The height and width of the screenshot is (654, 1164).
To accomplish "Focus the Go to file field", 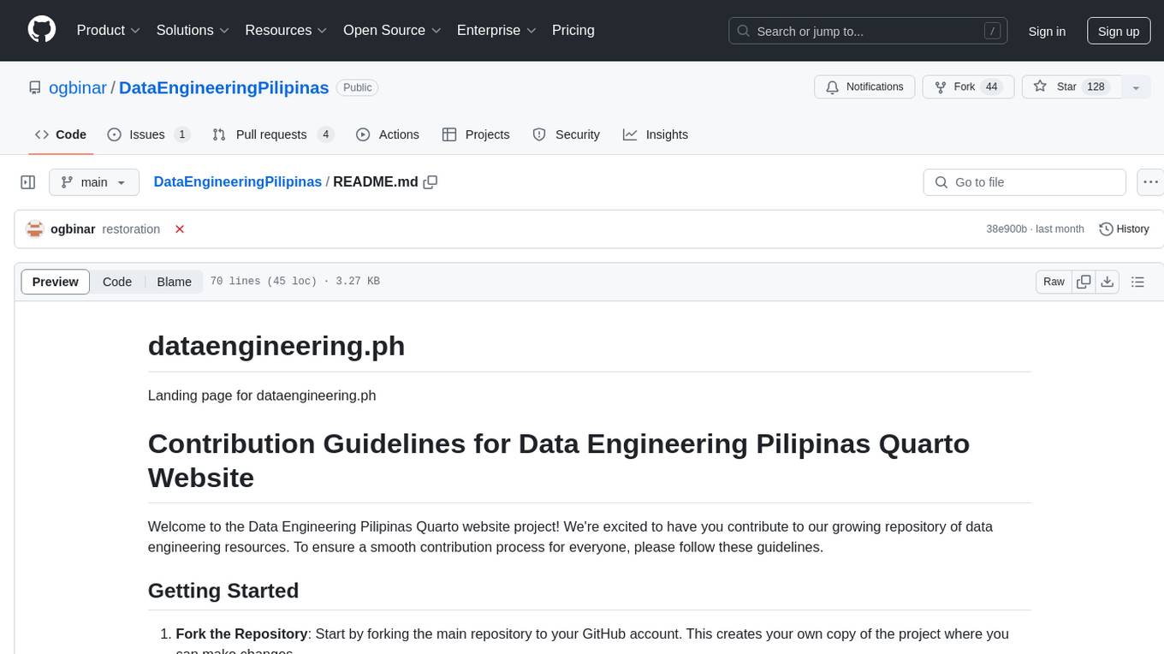I will tap(1024, 182).
